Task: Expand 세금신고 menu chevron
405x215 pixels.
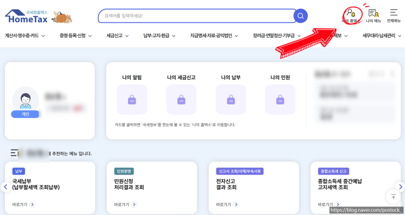Action: 127,36
